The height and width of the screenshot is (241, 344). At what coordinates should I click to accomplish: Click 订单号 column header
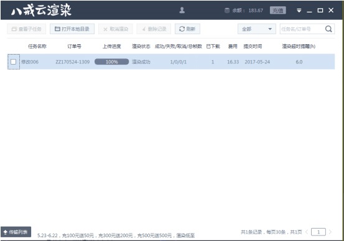[74, 46]
